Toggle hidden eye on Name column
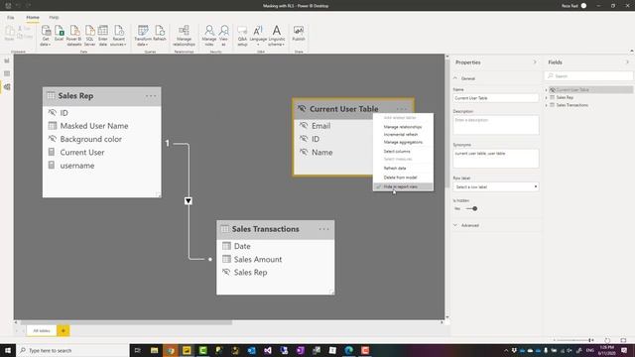The height and width of the screenshot is (357, 635). [304, 152]
